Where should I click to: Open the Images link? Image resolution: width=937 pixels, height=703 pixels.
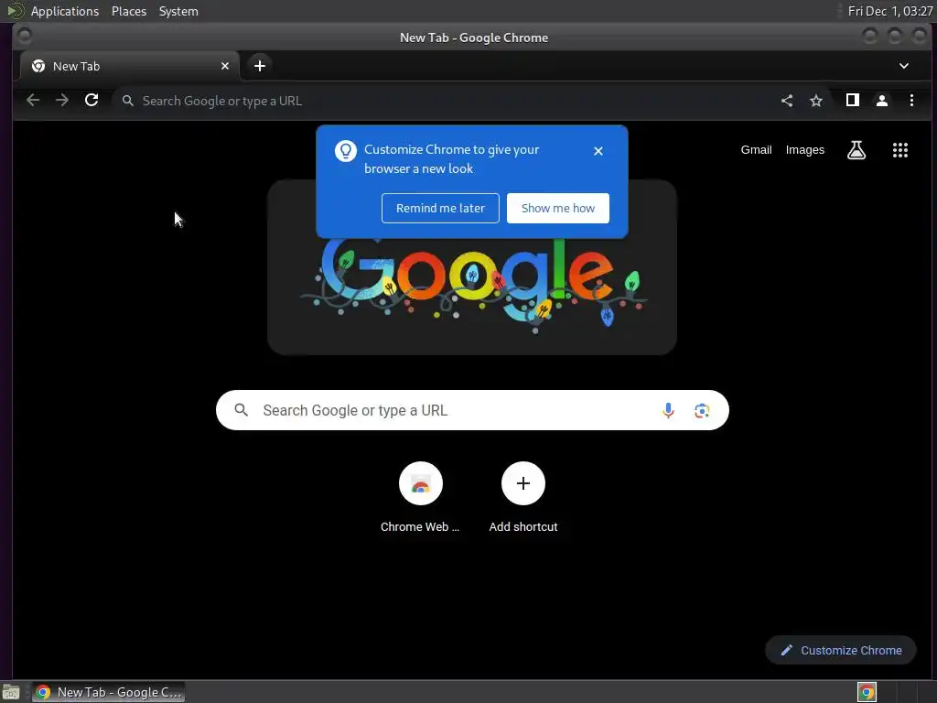tap(804, 150)
